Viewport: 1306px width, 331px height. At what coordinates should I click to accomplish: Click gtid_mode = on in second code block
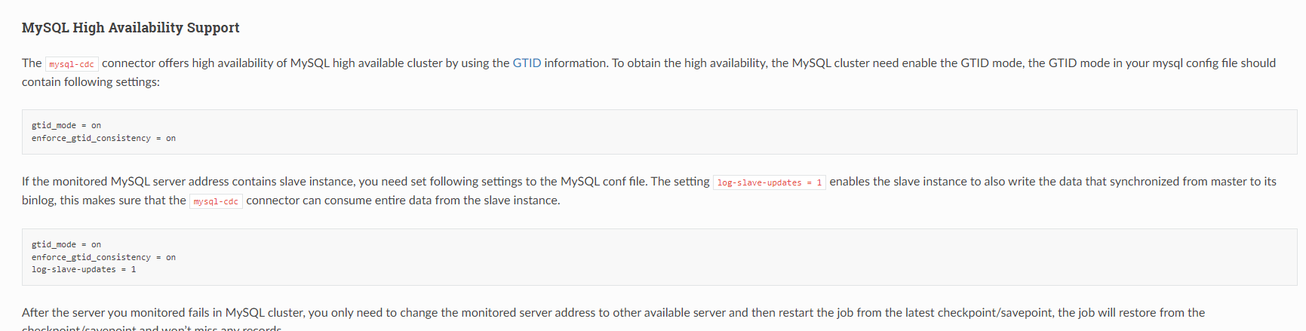66,245
